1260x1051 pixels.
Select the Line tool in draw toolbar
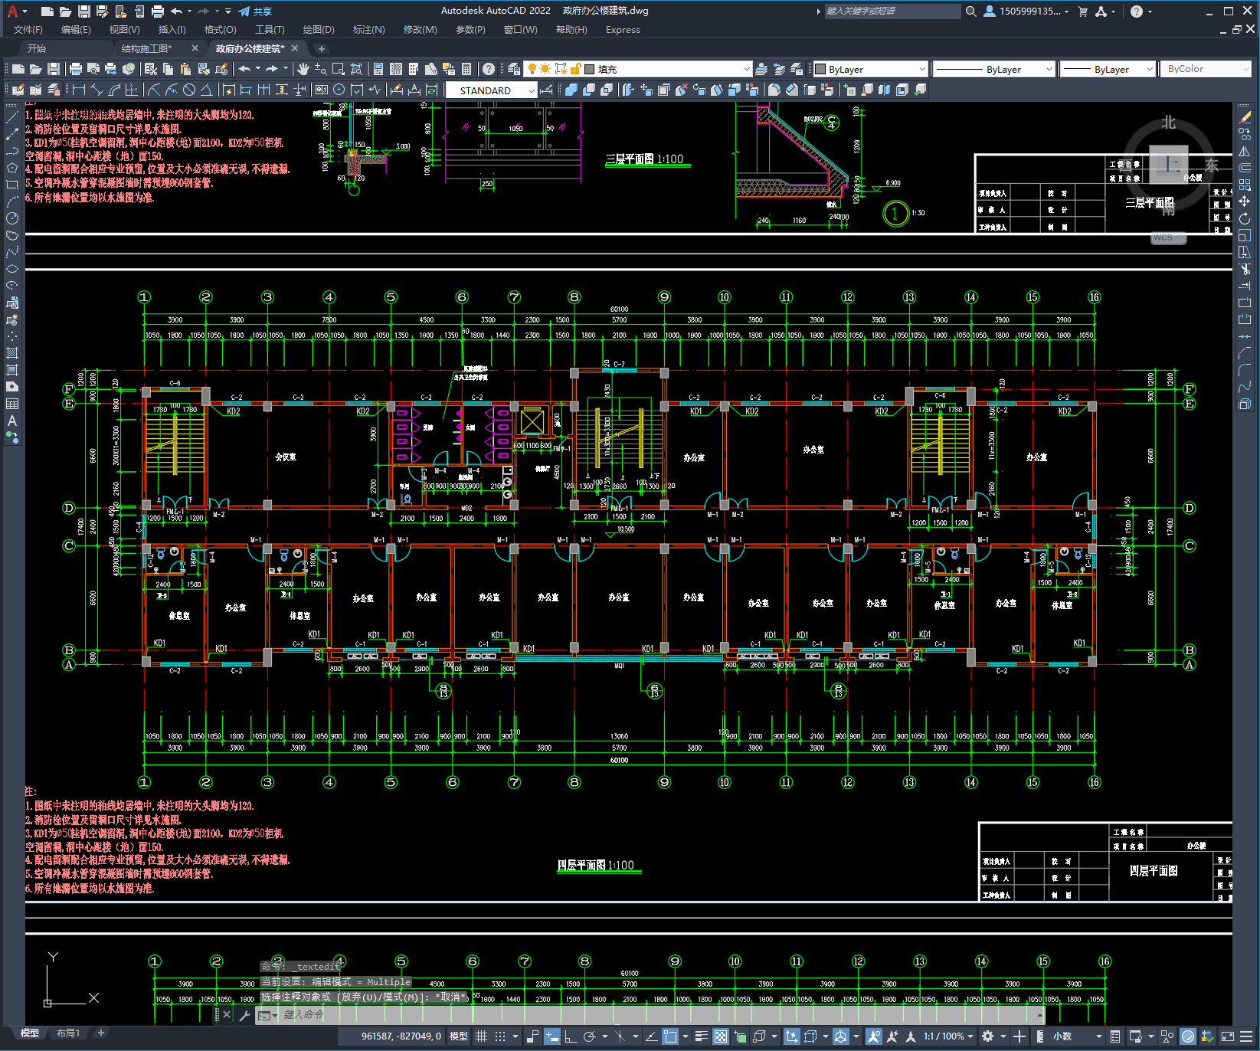[x=12, y=117]
